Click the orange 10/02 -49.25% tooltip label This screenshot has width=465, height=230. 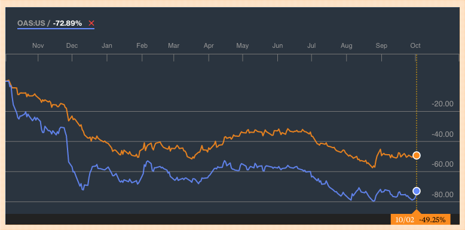coord(421,220)
